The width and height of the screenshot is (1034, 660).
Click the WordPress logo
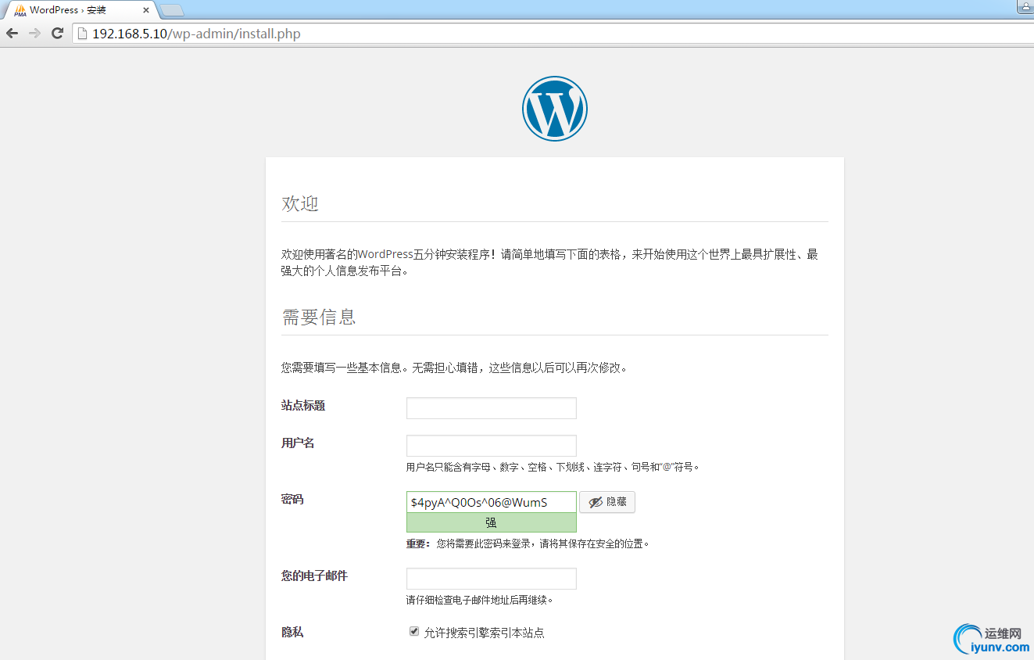click(555, 109)
